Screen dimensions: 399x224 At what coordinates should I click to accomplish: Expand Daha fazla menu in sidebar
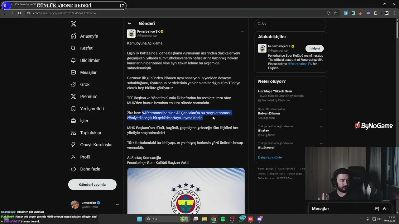[x=85, y=169]
